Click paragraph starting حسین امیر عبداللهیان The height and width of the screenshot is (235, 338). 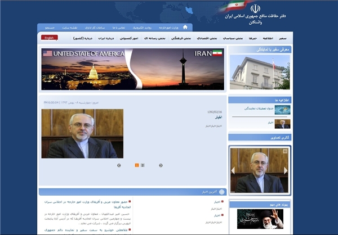87,219
